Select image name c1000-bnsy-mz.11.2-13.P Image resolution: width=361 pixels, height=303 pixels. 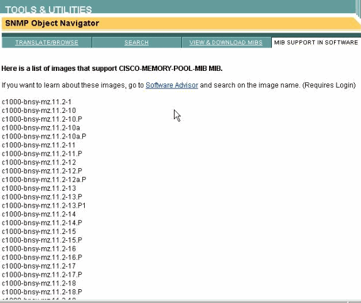42,197
